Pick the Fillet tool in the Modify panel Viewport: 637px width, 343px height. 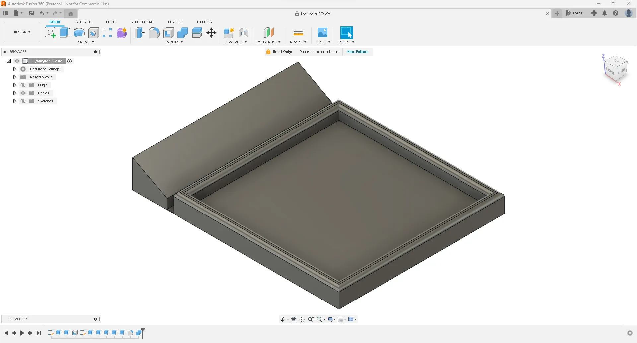(x=154, y=33)
